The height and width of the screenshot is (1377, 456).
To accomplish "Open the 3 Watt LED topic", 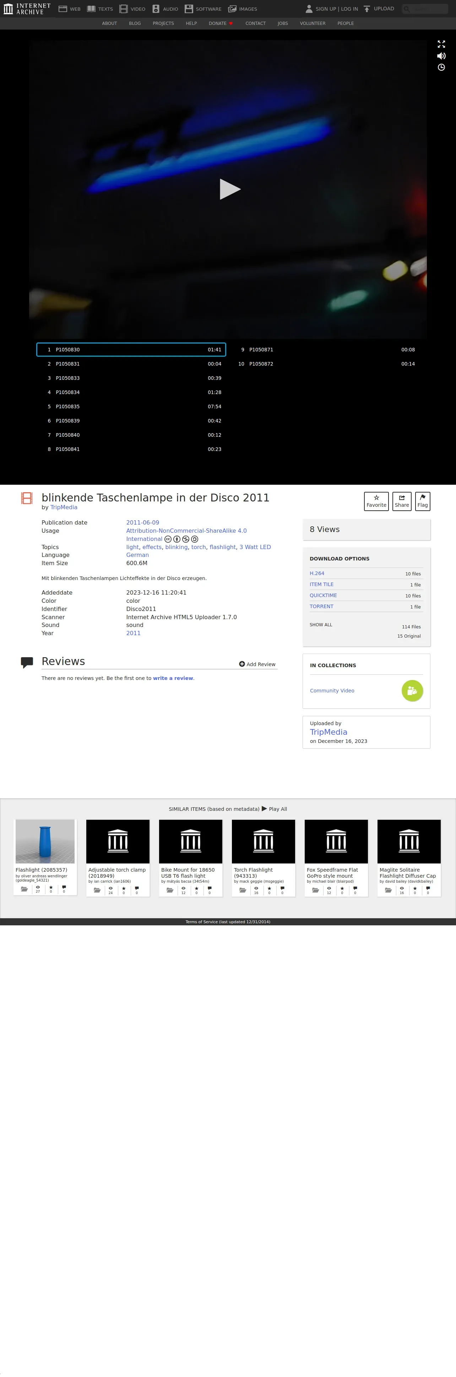I will (255, 547).
